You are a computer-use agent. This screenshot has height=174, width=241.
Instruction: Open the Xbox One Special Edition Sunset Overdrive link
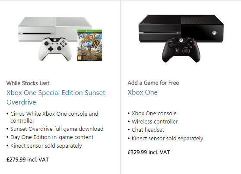pyautogui.click(x=56, y=97)
